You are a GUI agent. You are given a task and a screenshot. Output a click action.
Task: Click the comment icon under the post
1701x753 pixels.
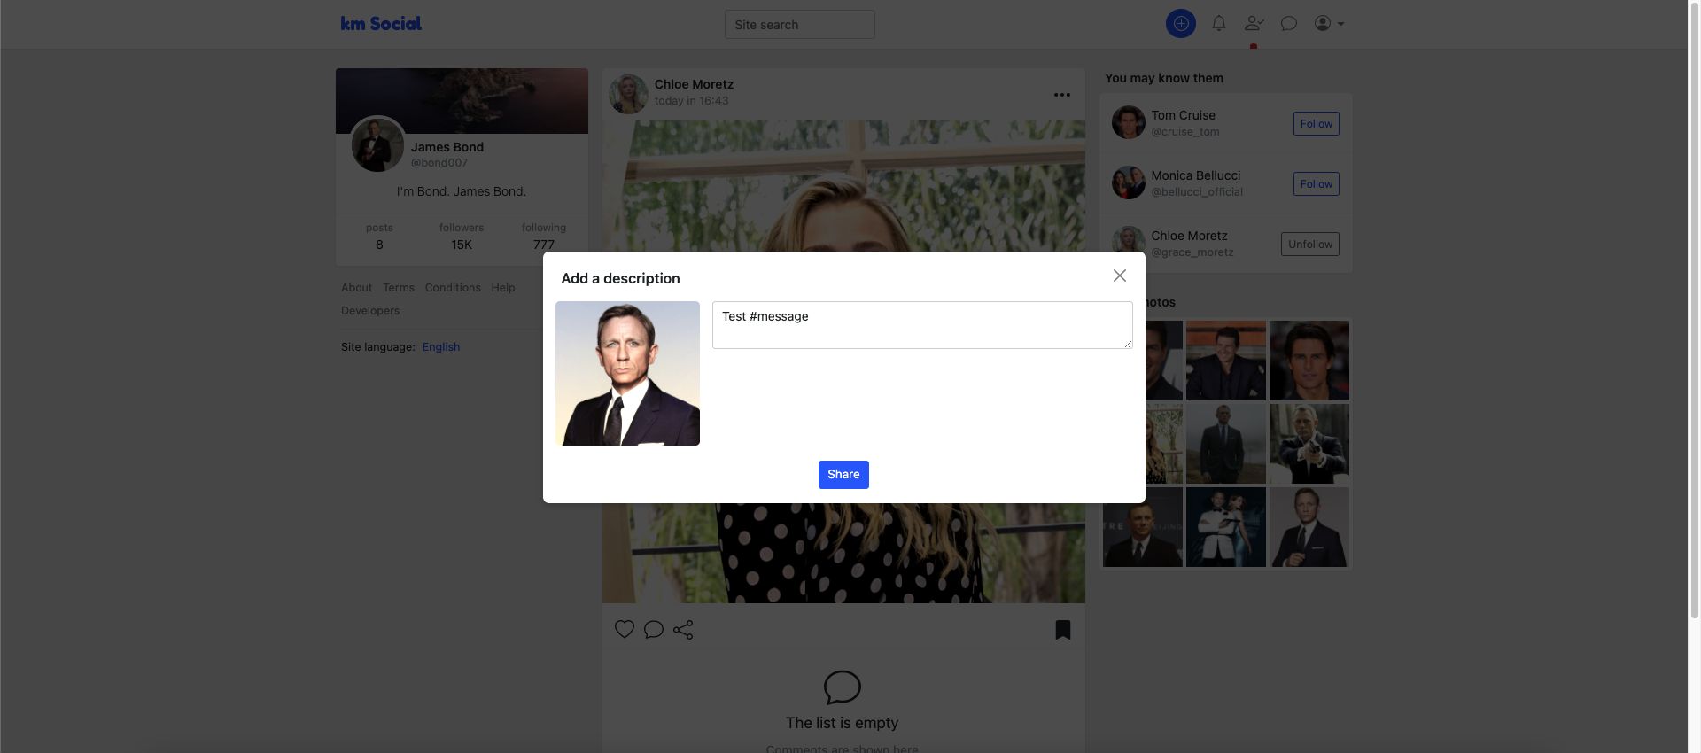pos(654,630)
